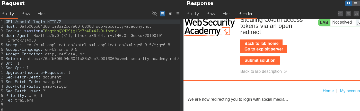360x111 pixels.
Task: Click the Firefox/140.0 continuation line
Action: [x=21, y=40]
